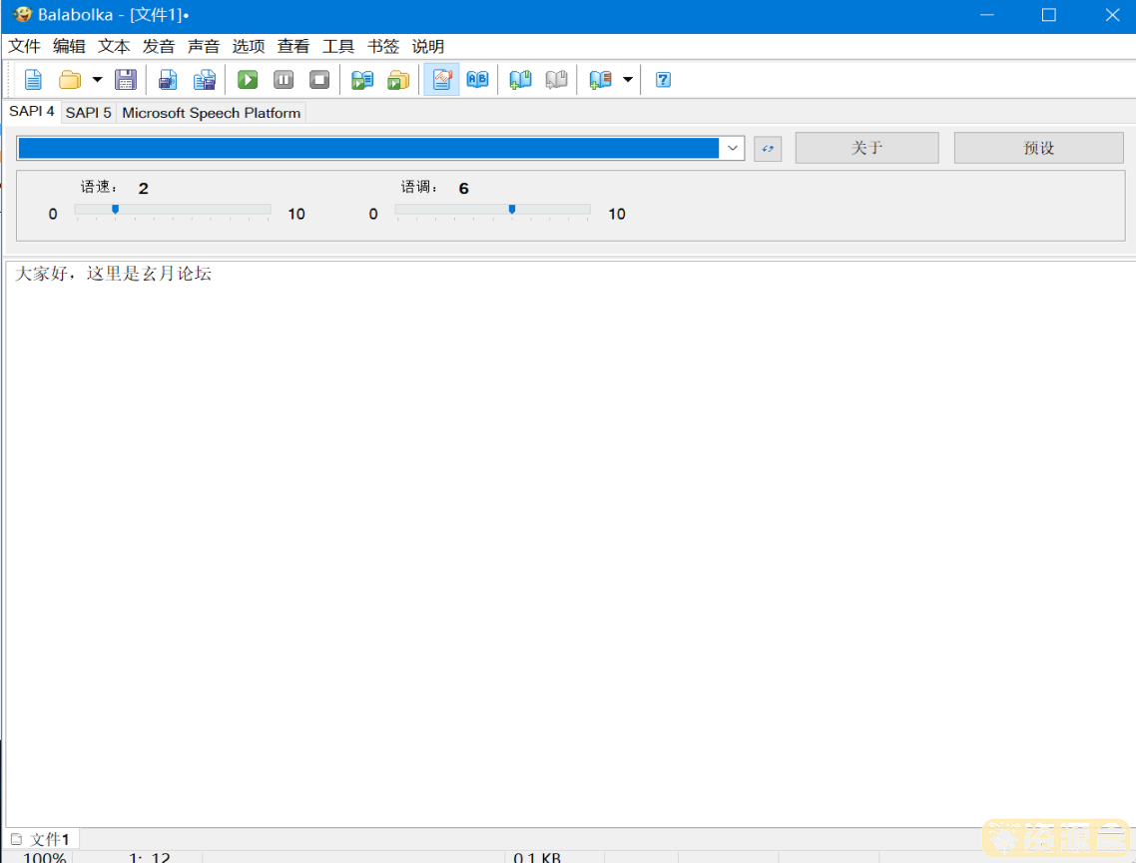Click the save audio file icon
The image size is (1136, 863).
coord(168,79)
